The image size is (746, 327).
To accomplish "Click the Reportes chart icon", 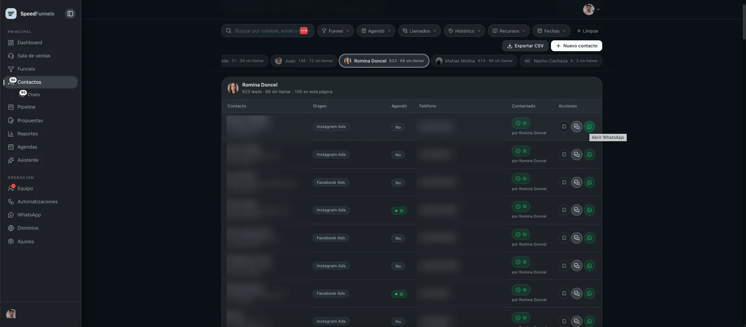I will tap(11, 134).
